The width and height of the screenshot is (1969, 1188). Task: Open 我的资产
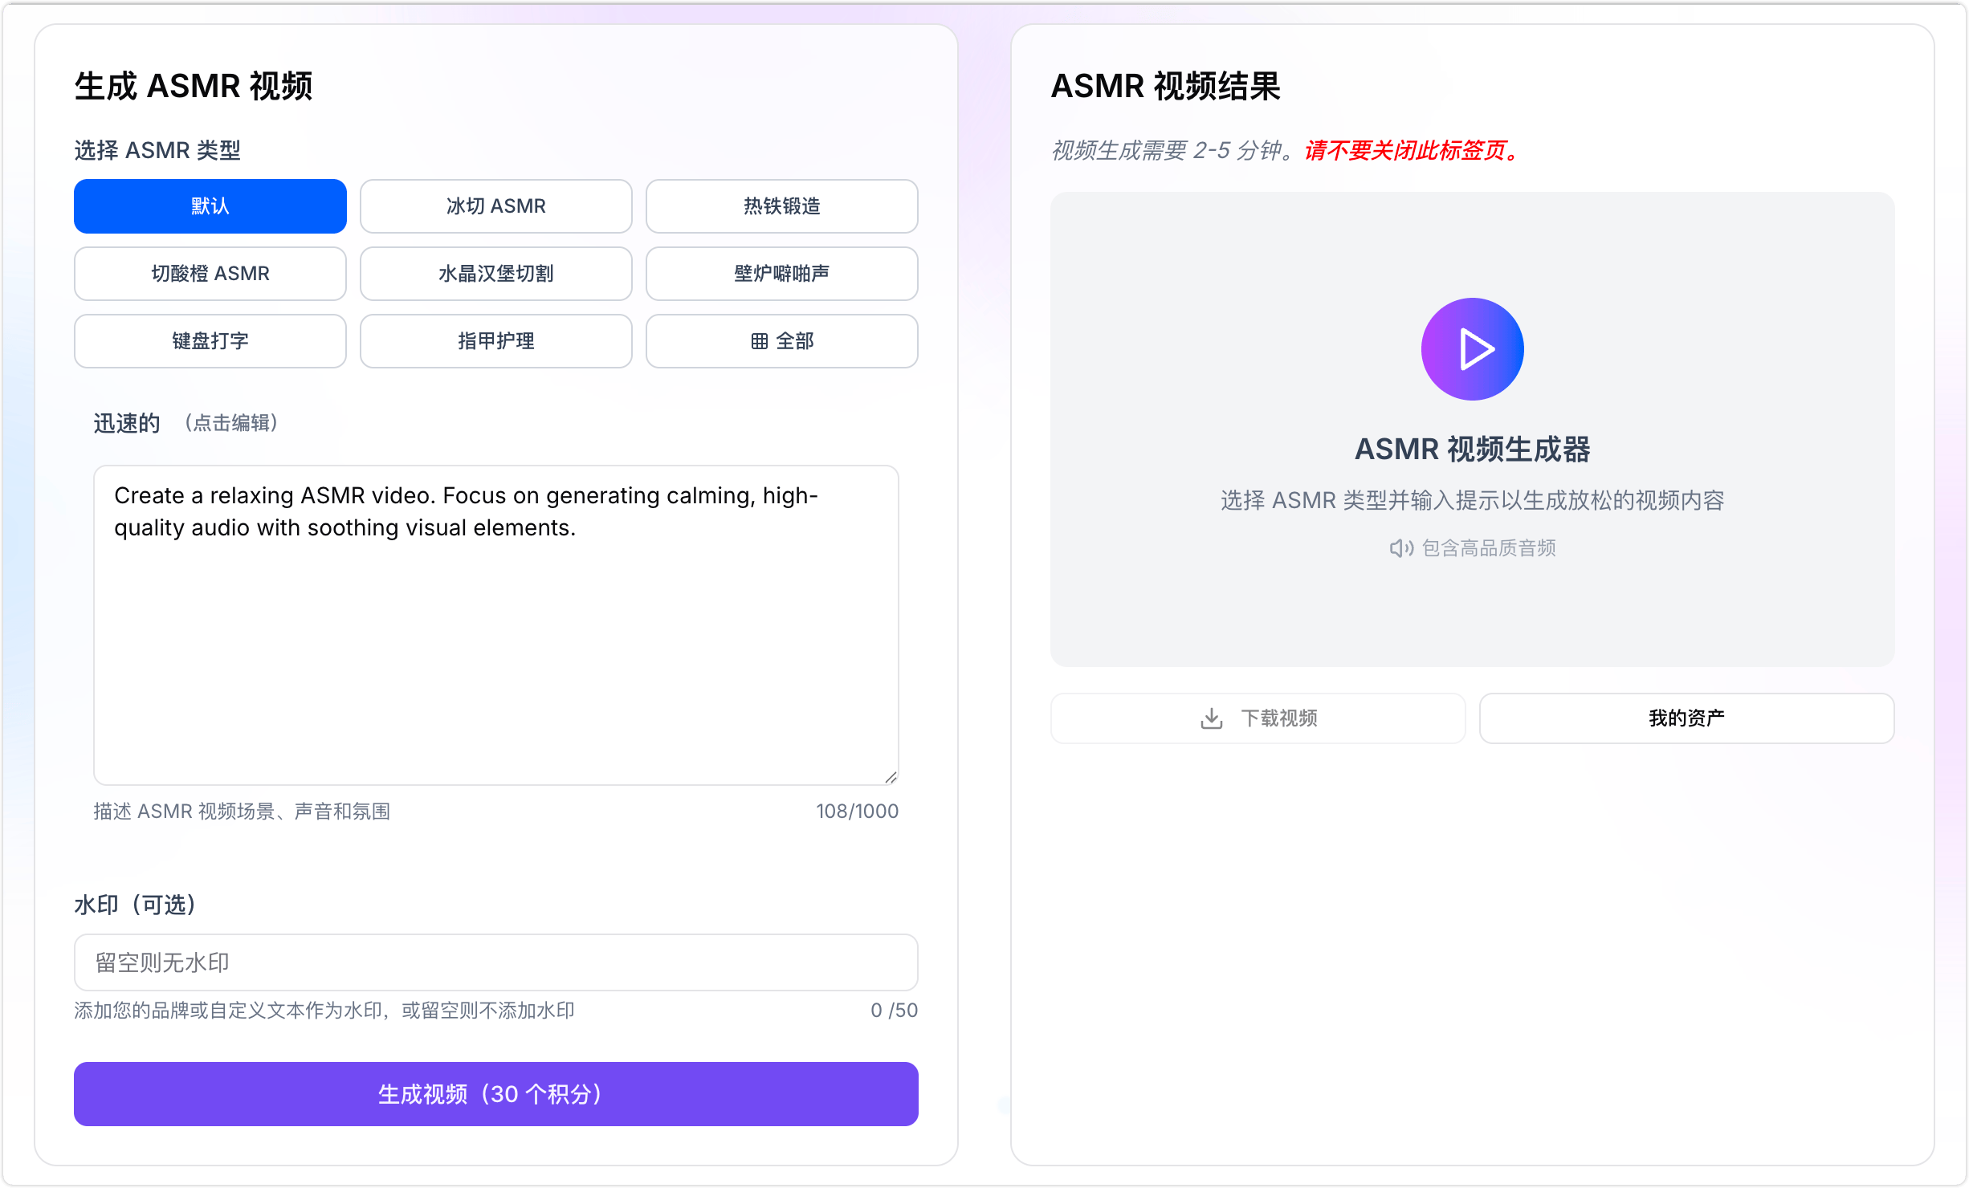1687,718
